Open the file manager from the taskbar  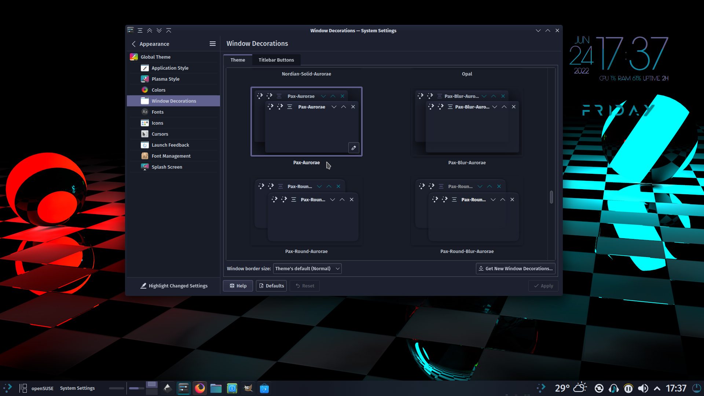coord(216,388)
